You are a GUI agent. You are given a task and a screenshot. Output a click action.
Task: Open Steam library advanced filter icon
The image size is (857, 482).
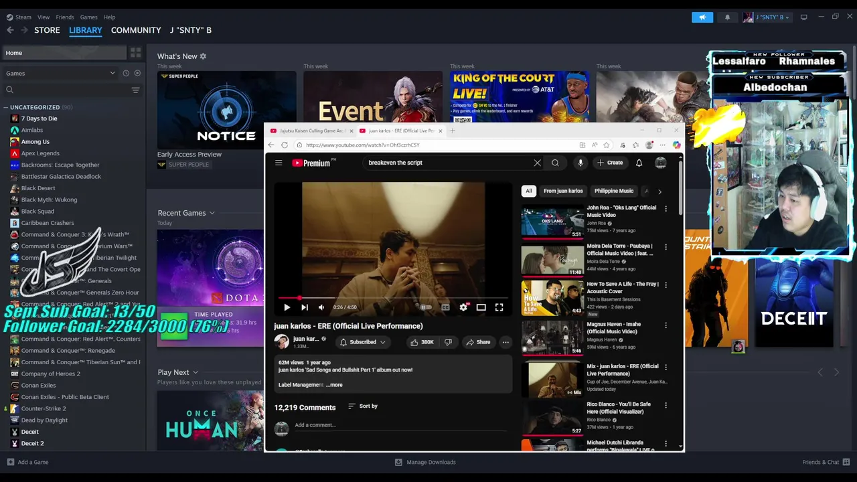pyautogui.click(x=135, y=90)
